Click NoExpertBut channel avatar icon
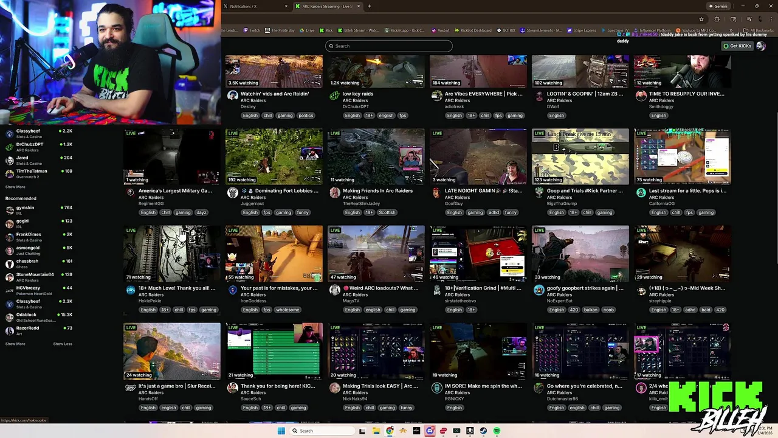 coord(539,290)
